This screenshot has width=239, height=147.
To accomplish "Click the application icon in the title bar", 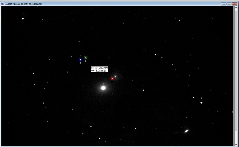I will click(3, 4).
